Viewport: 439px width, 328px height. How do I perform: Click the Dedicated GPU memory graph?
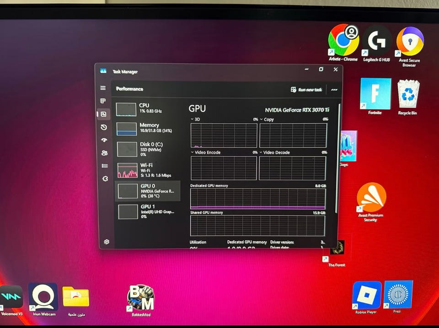point(257,199)
